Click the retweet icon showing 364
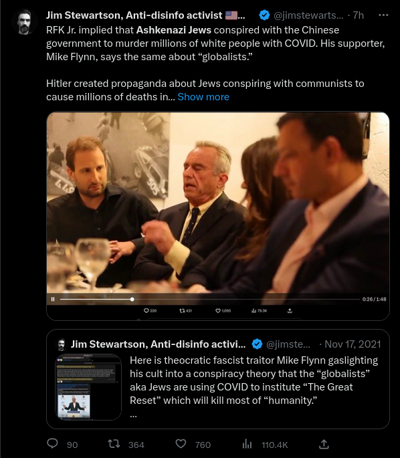Screen dimensions: 400x458 114,444
